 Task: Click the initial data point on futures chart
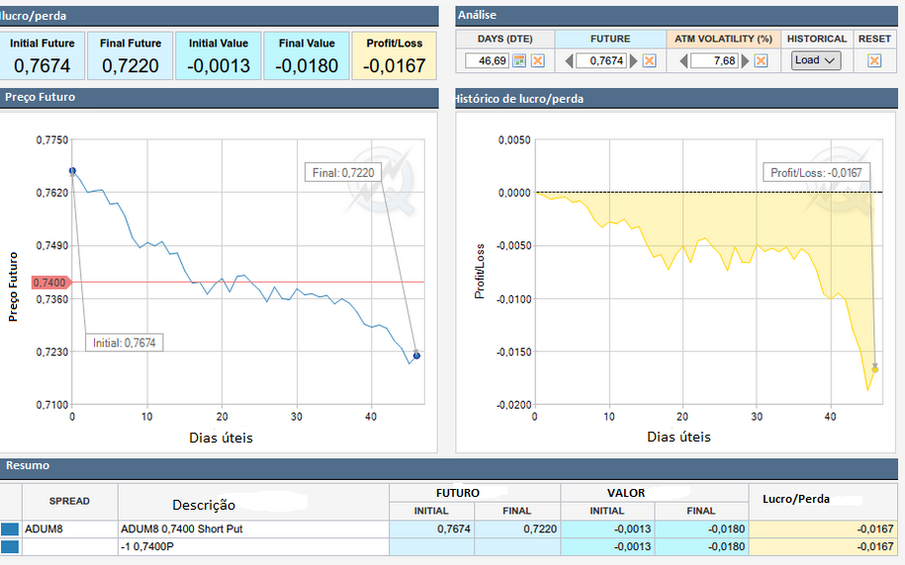[72, 171]
